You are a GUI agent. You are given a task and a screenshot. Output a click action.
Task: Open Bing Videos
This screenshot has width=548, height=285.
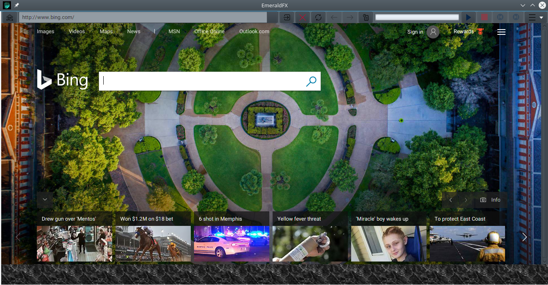point(77,32)
